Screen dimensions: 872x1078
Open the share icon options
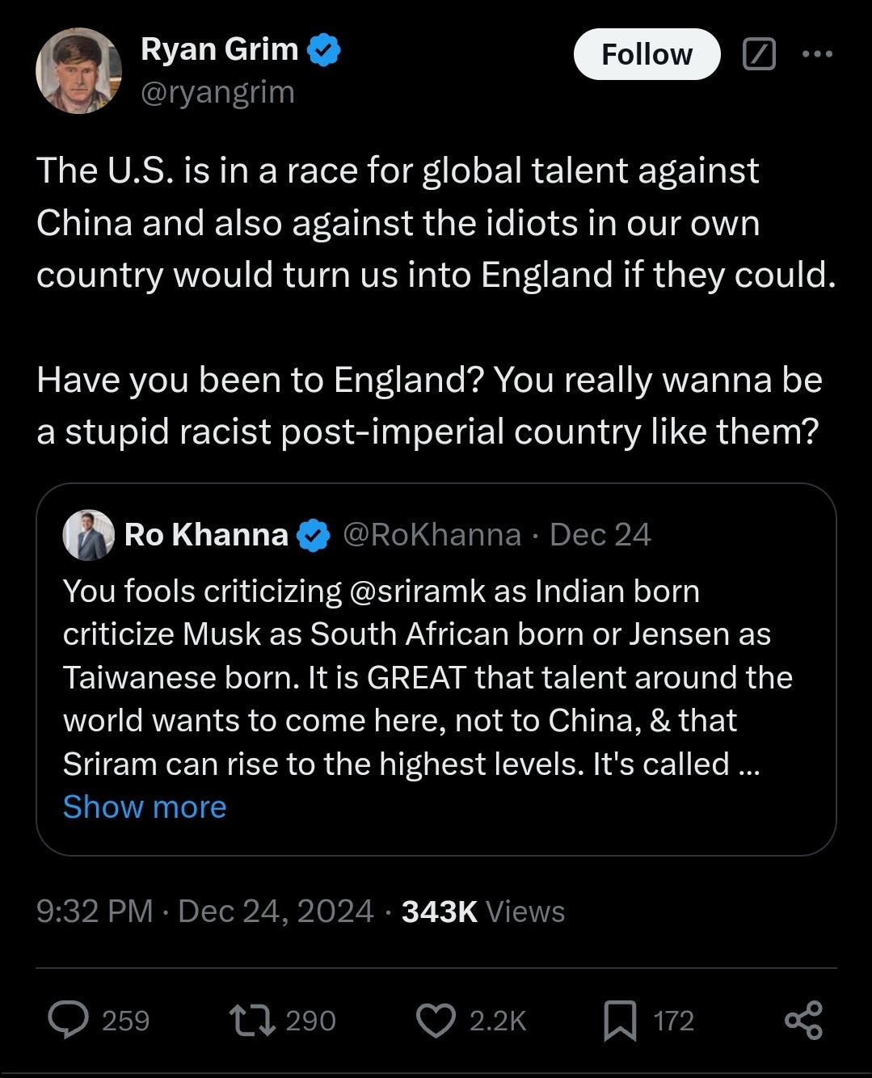click(x=803, y=1020)
